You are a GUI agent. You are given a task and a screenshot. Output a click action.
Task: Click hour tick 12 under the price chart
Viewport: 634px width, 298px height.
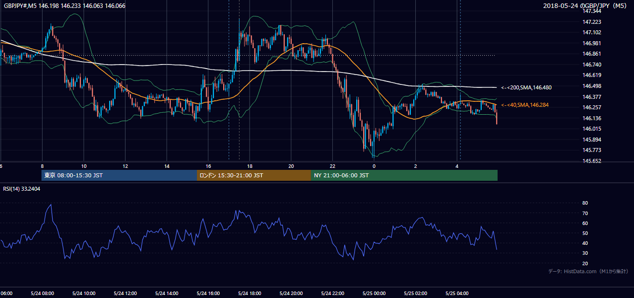[x=125, y=166]
